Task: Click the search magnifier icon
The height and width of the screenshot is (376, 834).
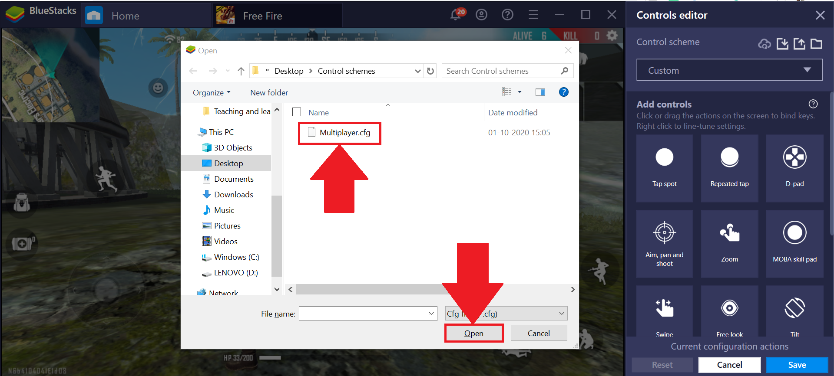Action: click(x=564, y=71)
